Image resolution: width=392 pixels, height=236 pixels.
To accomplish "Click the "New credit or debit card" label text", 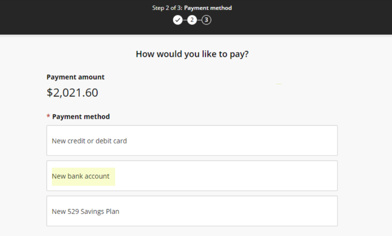I will [89, 141].
